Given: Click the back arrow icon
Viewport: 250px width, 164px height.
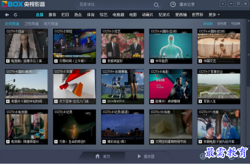Looking at the screenshot, I should pyautogui.click(x=7, y=15).
